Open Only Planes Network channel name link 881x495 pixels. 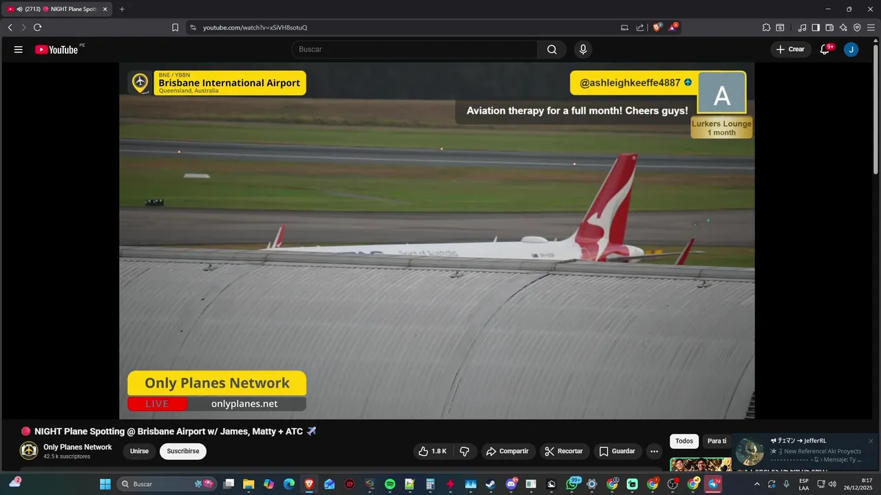click(78, 447)
